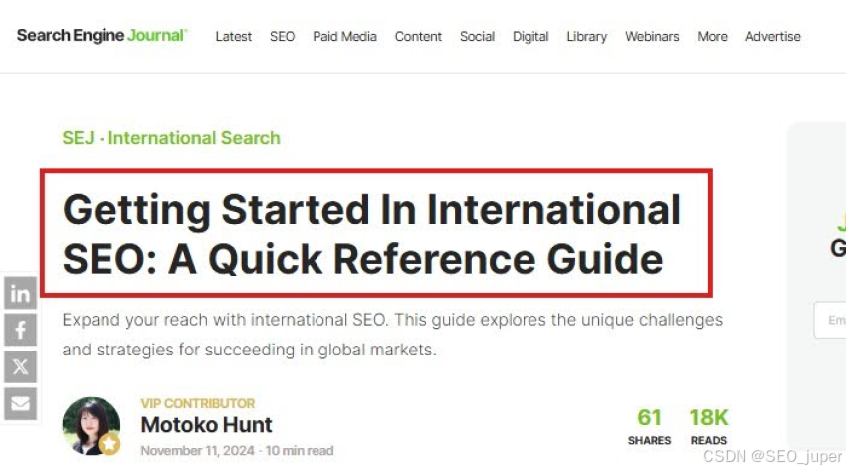
Task: Open the Library navigation item
Action: click(x=587, y=37)
